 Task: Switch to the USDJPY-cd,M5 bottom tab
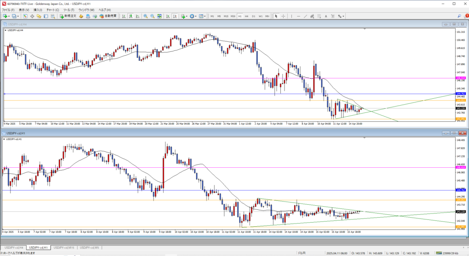pos(89,248)
